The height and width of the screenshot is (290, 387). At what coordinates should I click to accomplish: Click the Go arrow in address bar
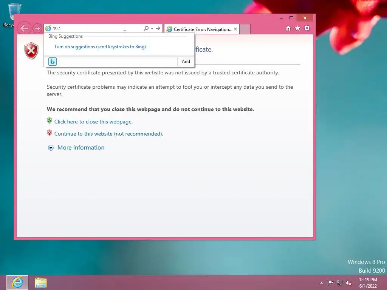point(158,28)
